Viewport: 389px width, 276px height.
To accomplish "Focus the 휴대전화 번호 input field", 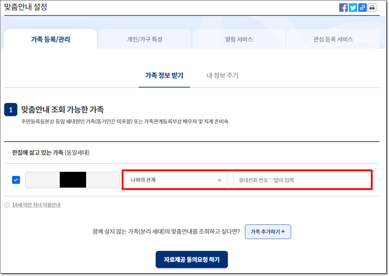I will point(302,180).
